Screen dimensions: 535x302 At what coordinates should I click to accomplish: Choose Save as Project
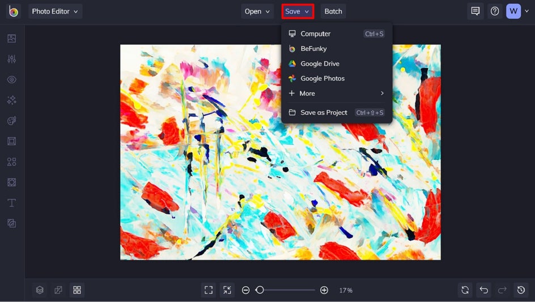click(337, 112)
